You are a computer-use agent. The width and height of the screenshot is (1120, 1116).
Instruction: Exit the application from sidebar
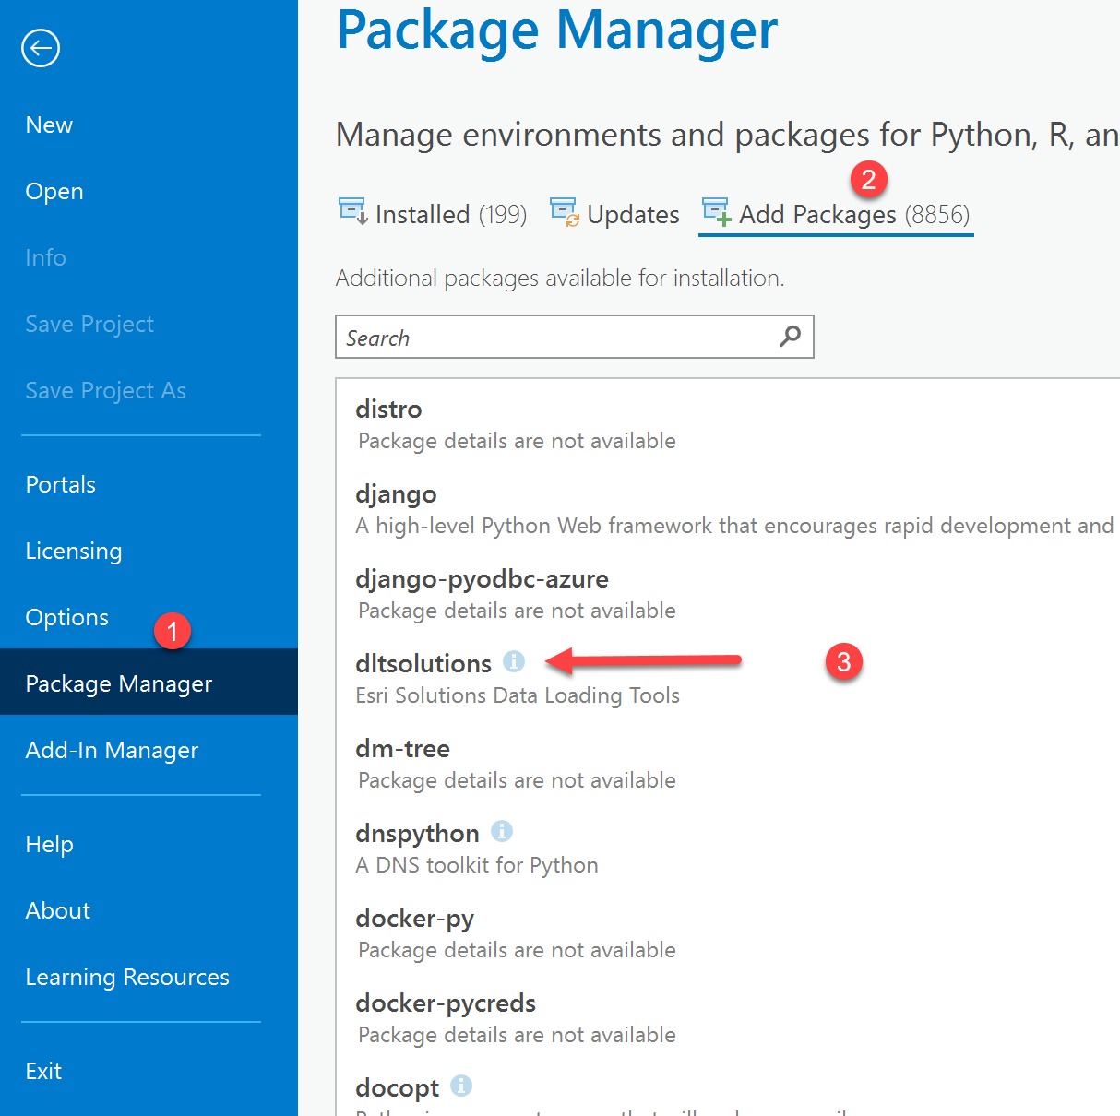coord(43,1071)
